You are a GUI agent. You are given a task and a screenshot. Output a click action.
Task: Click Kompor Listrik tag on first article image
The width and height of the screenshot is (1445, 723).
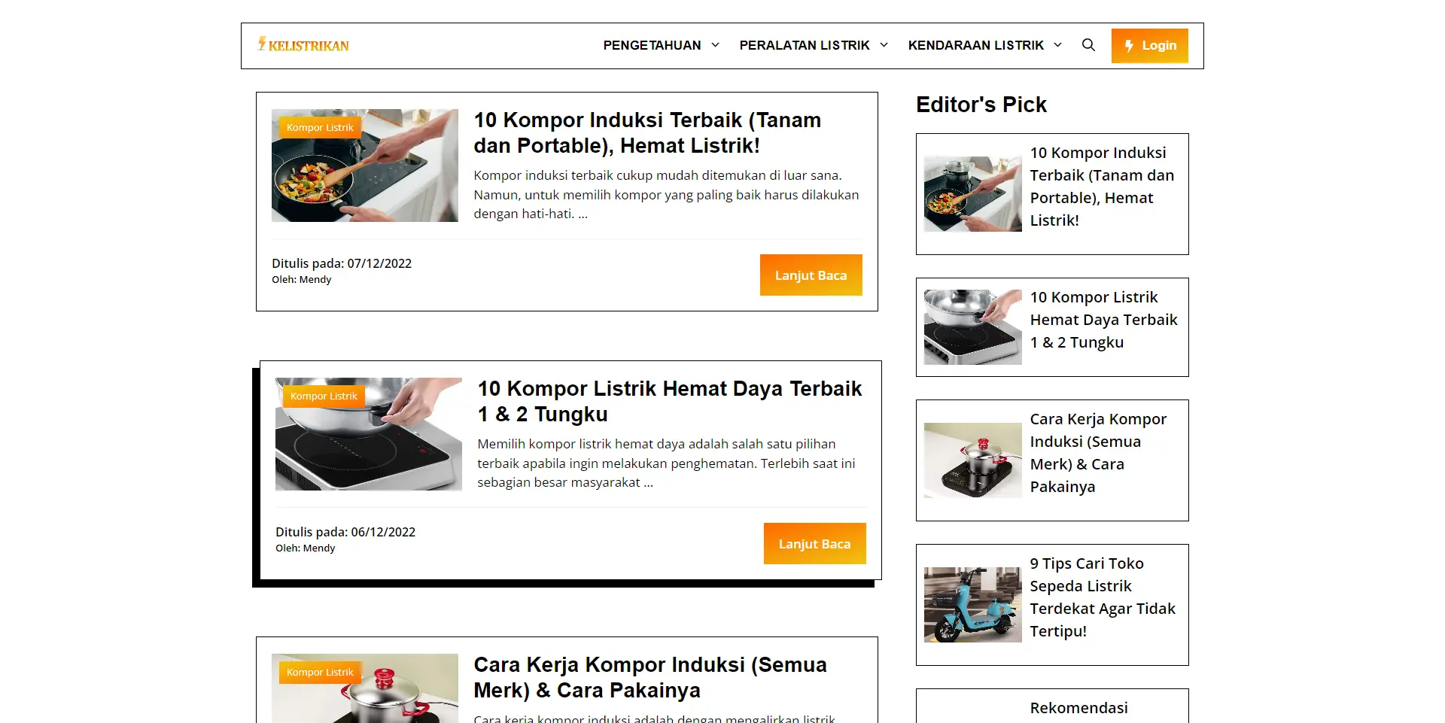(320, 128)
